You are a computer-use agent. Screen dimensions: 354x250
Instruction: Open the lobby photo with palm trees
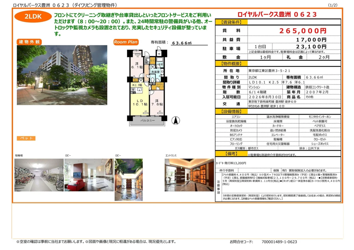pyautogui.click(x=129, y=180)
